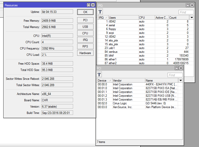Sort by IRQ column header
Image resolution: width=199 pixels, height=147 pixels.
click(x=103, y=17)
